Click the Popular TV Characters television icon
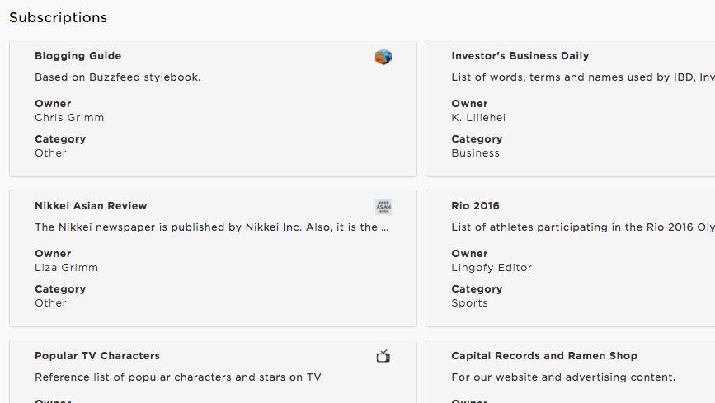715x403 pixels. [383, 356]
